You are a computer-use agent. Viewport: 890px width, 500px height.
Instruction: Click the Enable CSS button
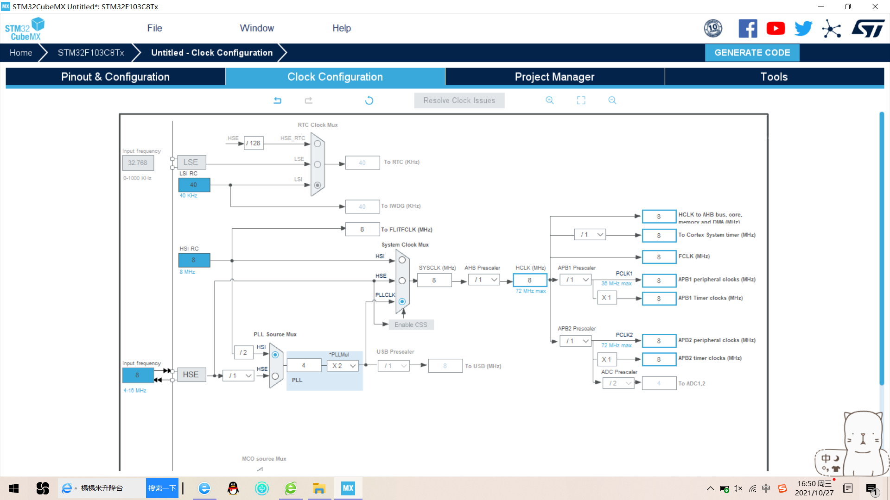411,325
